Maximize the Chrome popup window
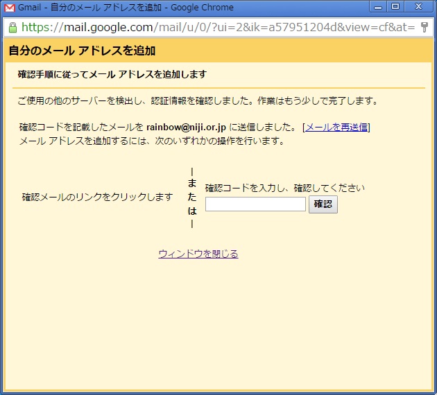This screenshot has height=395, width=437. 395,7
